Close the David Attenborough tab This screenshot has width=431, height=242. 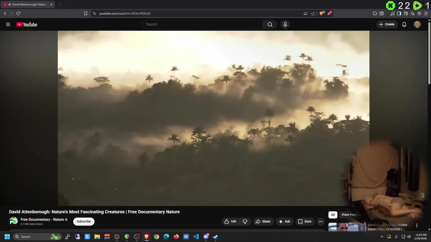pos(51,4)
